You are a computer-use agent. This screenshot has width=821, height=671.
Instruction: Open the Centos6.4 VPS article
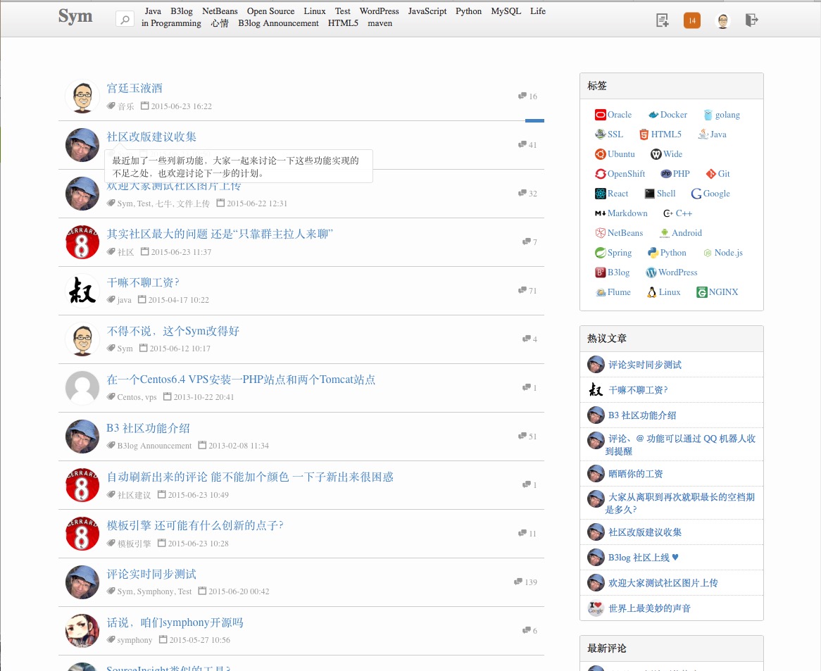coord(241,380)
